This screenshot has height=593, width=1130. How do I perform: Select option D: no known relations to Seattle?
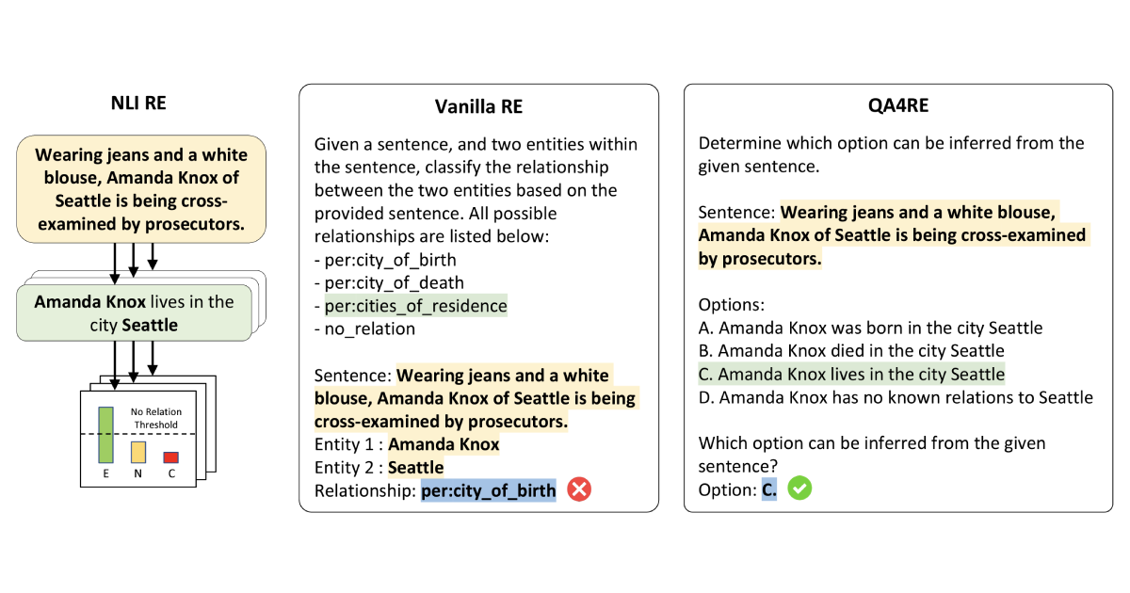895,397
